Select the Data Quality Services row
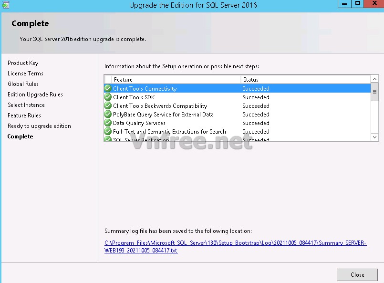This screenshot has width=384, height=283. [237, 123]
